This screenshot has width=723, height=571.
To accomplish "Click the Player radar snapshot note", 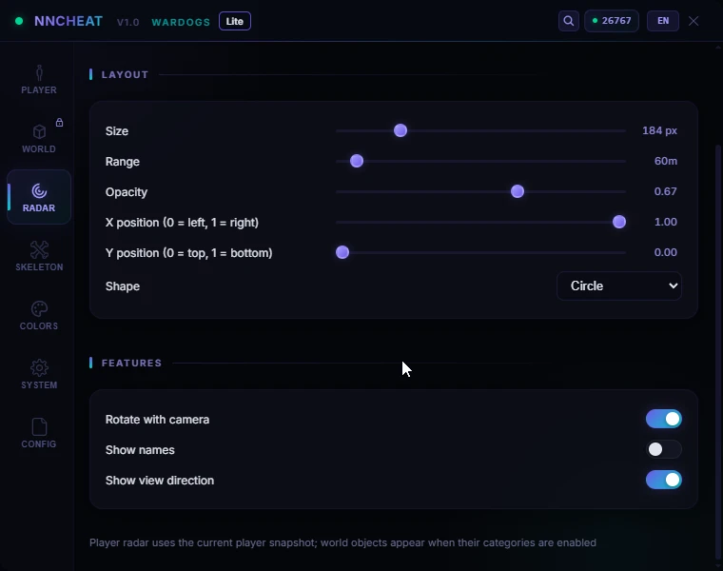I will (x=342, y=542).
